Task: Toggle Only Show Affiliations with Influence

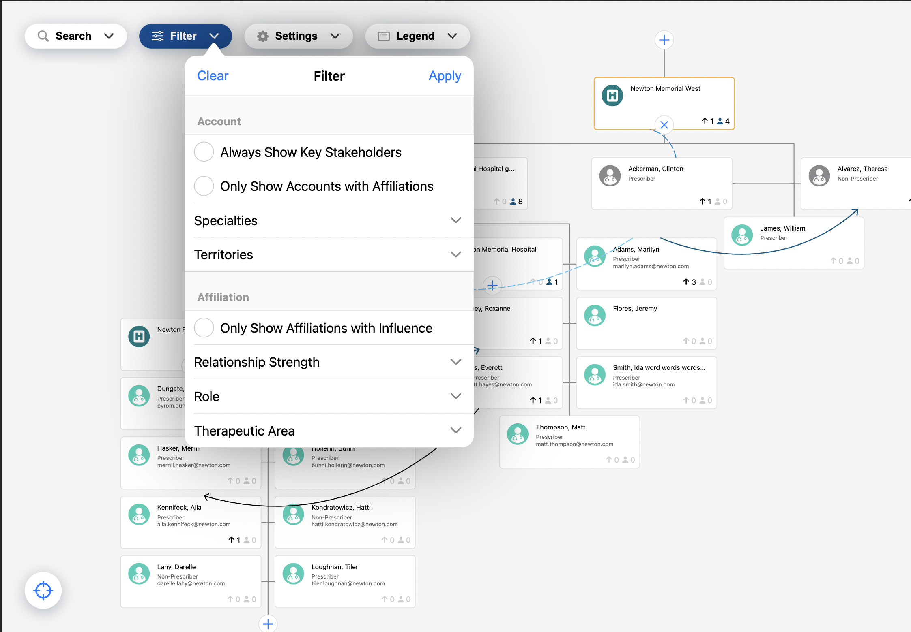Action: pos(204,328)
